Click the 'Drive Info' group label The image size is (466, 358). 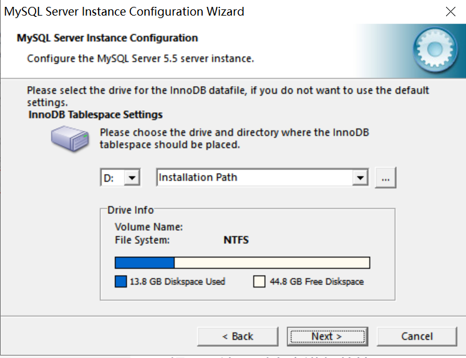[x=130, y=210]
